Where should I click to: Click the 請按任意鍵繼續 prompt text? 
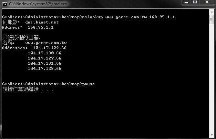28,89
